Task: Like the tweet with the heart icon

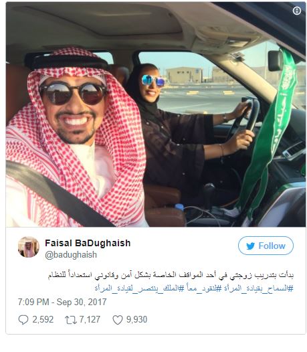Action: pyautogui.click(x=118, y=320)
